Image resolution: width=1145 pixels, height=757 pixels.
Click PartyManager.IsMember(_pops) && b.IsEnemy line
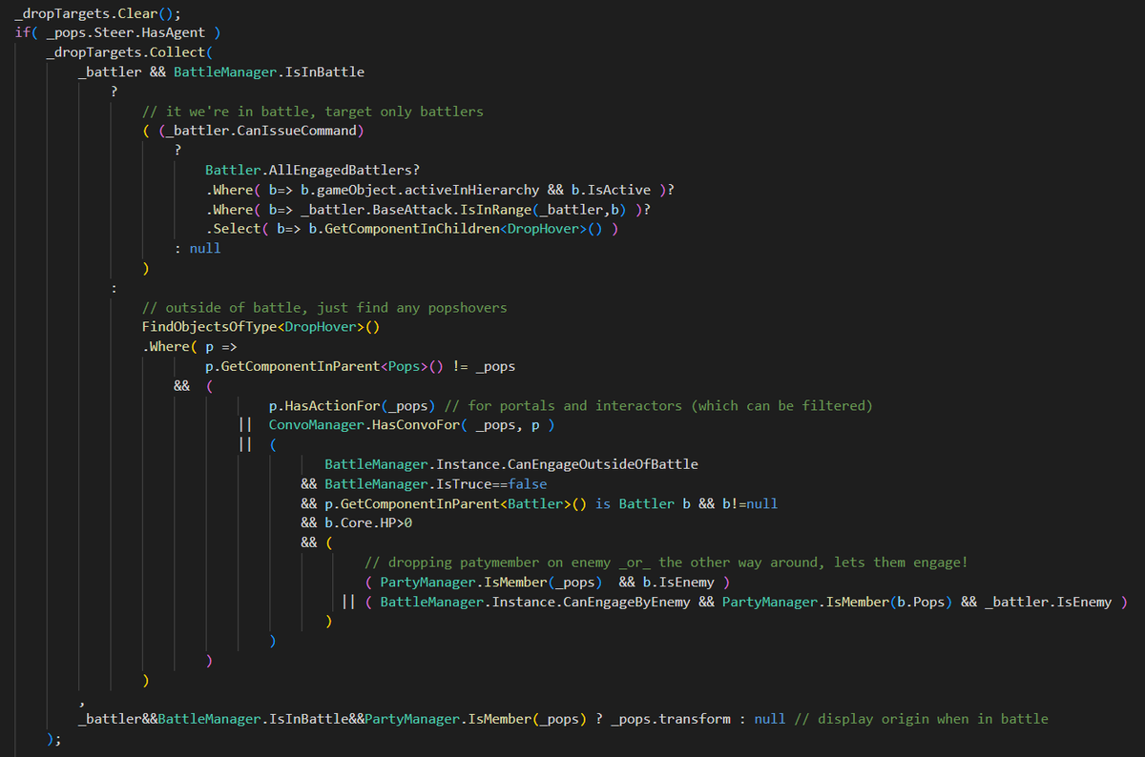(548, 582)
